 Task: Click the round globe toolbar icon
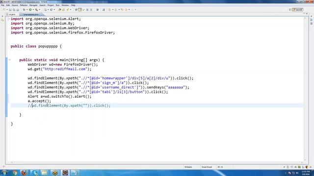click(98, 10)
